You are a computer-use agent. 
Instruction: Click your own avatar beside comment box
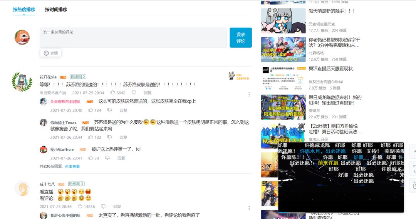click(x=22, y=37)
